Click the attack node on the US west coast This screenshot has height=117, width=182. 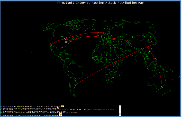click(50, 45)
